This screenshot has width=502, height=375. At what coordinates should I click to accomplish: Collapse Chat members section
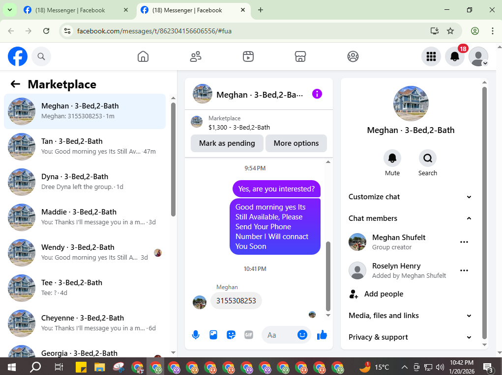pyautogui.click(x=410, y=218)
